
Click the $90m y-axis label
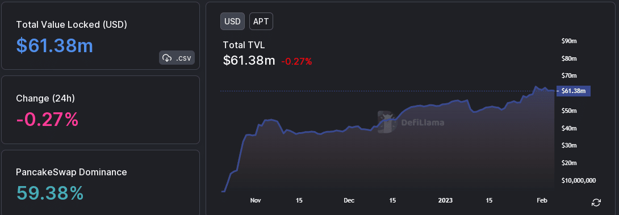pos(569,41)
